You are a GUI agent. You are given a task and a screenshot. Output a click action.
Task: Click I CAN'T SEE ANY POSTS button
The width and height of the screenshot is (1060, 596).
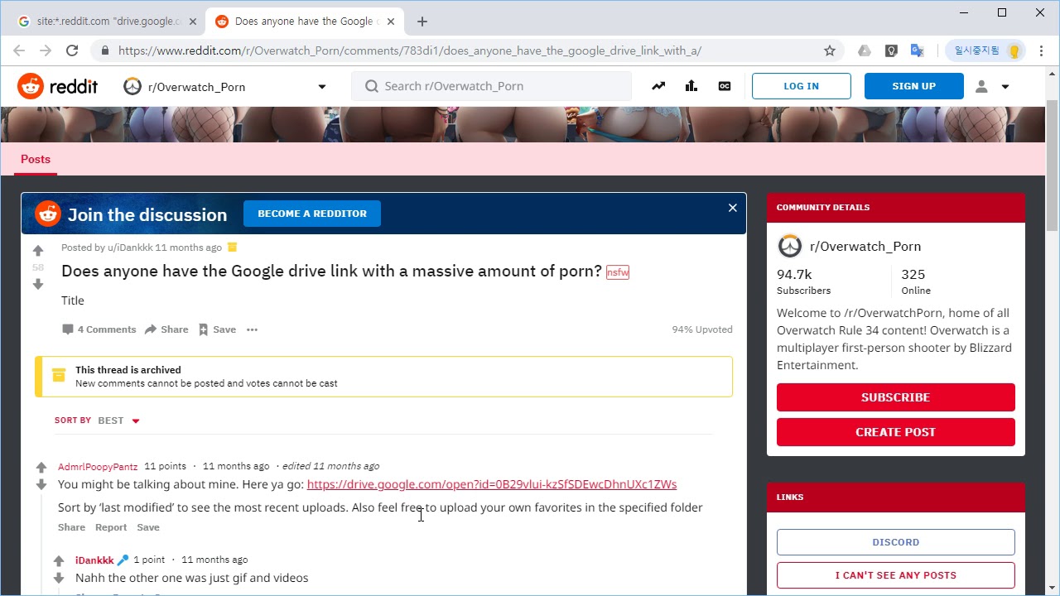click(x=895, y=575)
